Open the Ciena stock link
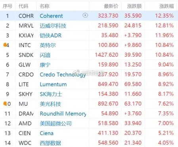The width and height of the screenshot is (178, 147). point(47,133)
